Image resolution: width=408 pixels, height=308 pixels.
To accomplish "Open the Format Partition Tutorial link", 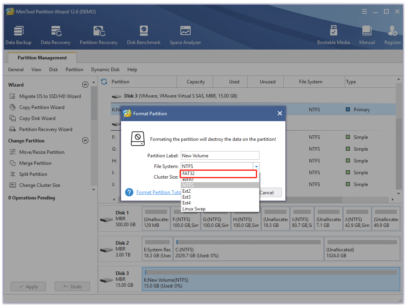I will pos(158,192).
